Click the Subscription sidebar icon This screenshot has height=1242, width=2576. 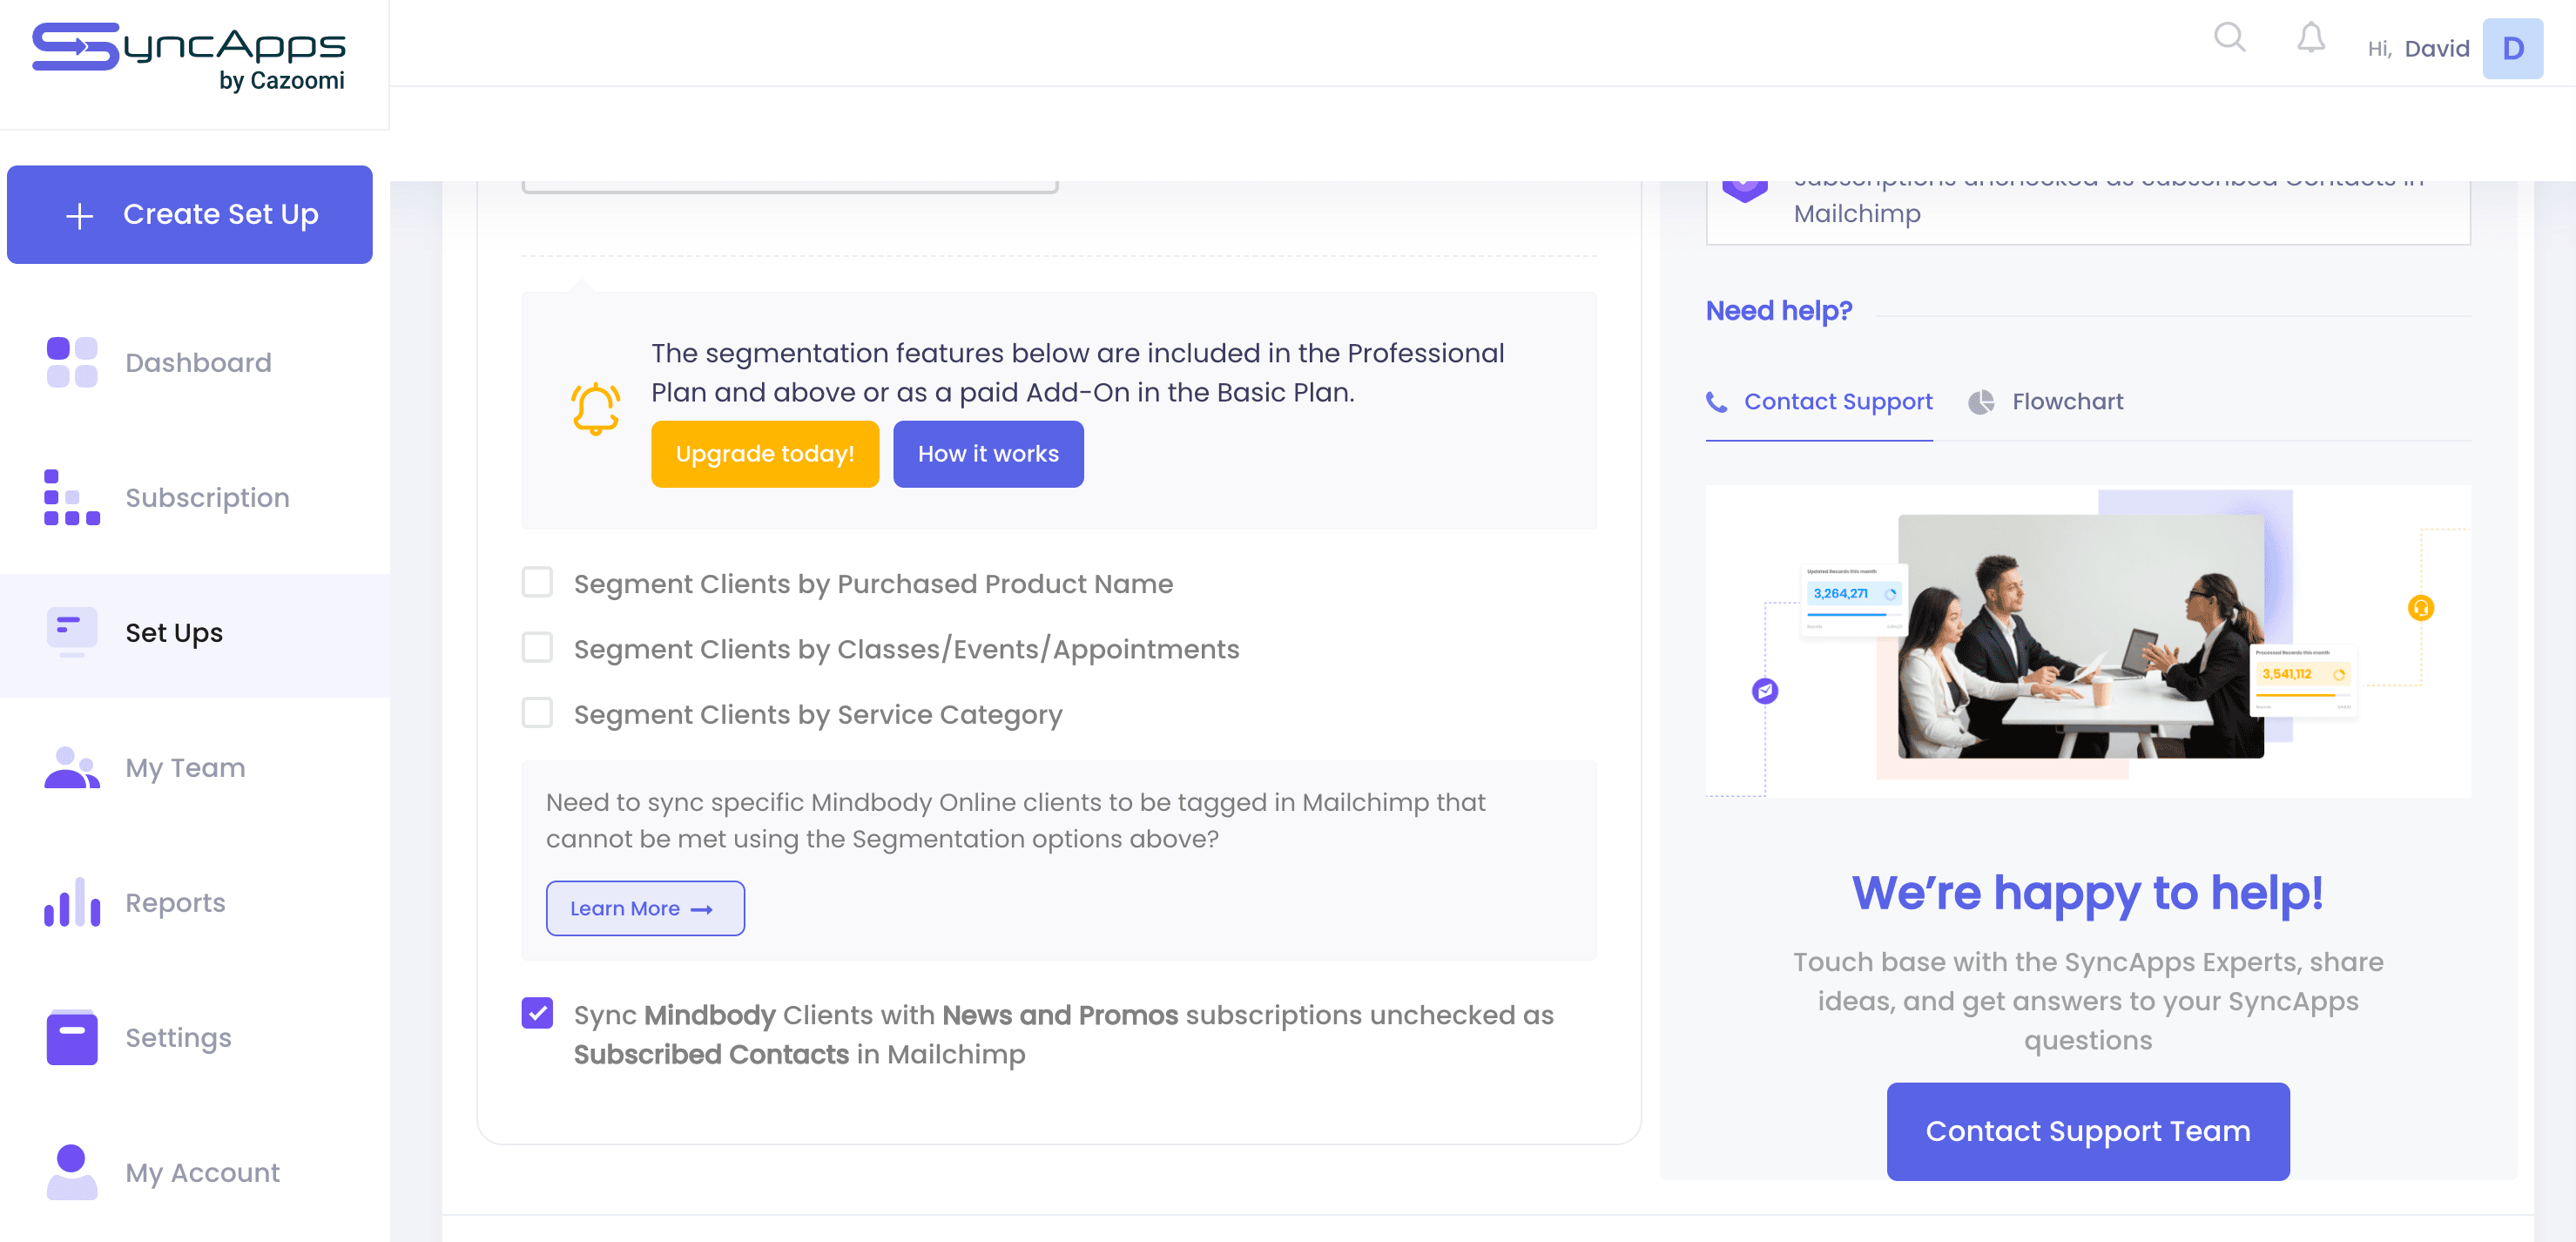pyautogui.click(x=72, y=497)
